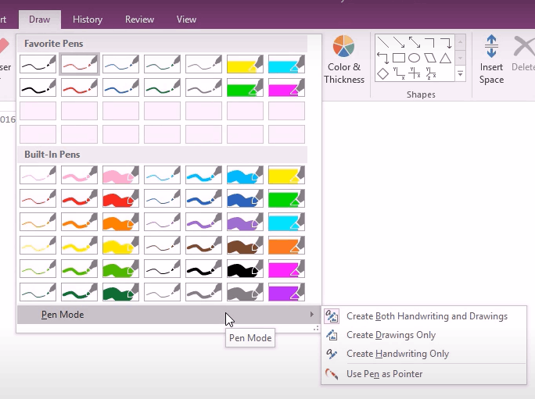Viewport: 535px width, 399px height.
Task: Open Color & Thickness dialog
Action: pos(344,59)
